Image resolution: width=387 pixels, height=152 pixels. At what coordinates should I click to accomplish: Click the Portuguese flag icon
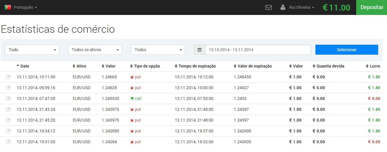(x=8, y=7)
